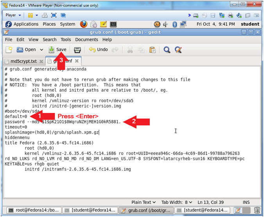Switch to the md5crypt.txt tab
The height and width of the screenshot is (217, 264).
tap(23, 61)
